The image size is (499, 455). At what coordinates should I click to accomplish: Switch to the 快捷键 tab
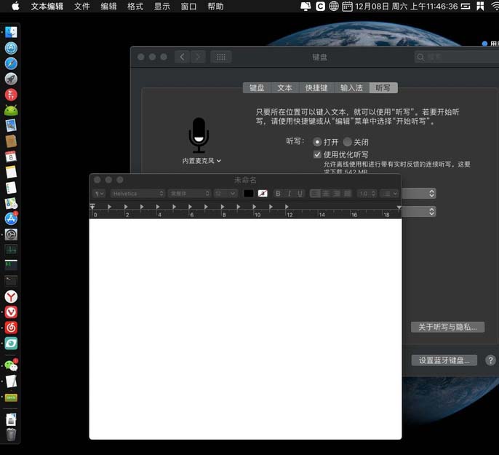point(316,88)
